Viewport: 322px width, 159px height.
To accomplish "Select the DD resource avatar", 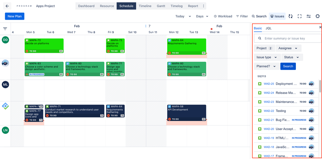I will [5, 40].
